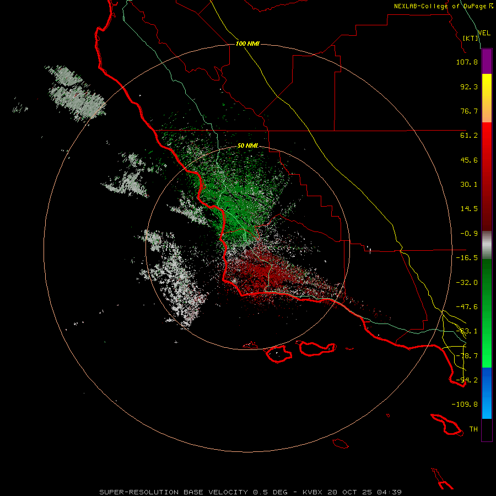Click the VEL legend title

pos(484,33)
